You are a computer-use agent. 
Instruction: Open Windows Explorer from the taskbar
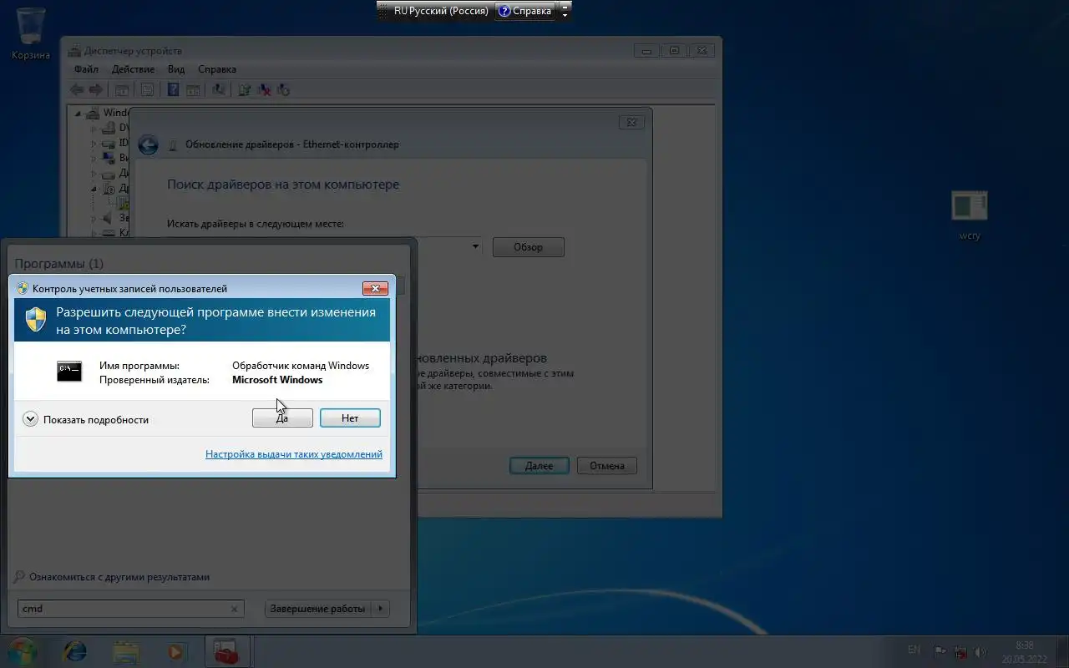pyautogui.click(x=126, y=651)
